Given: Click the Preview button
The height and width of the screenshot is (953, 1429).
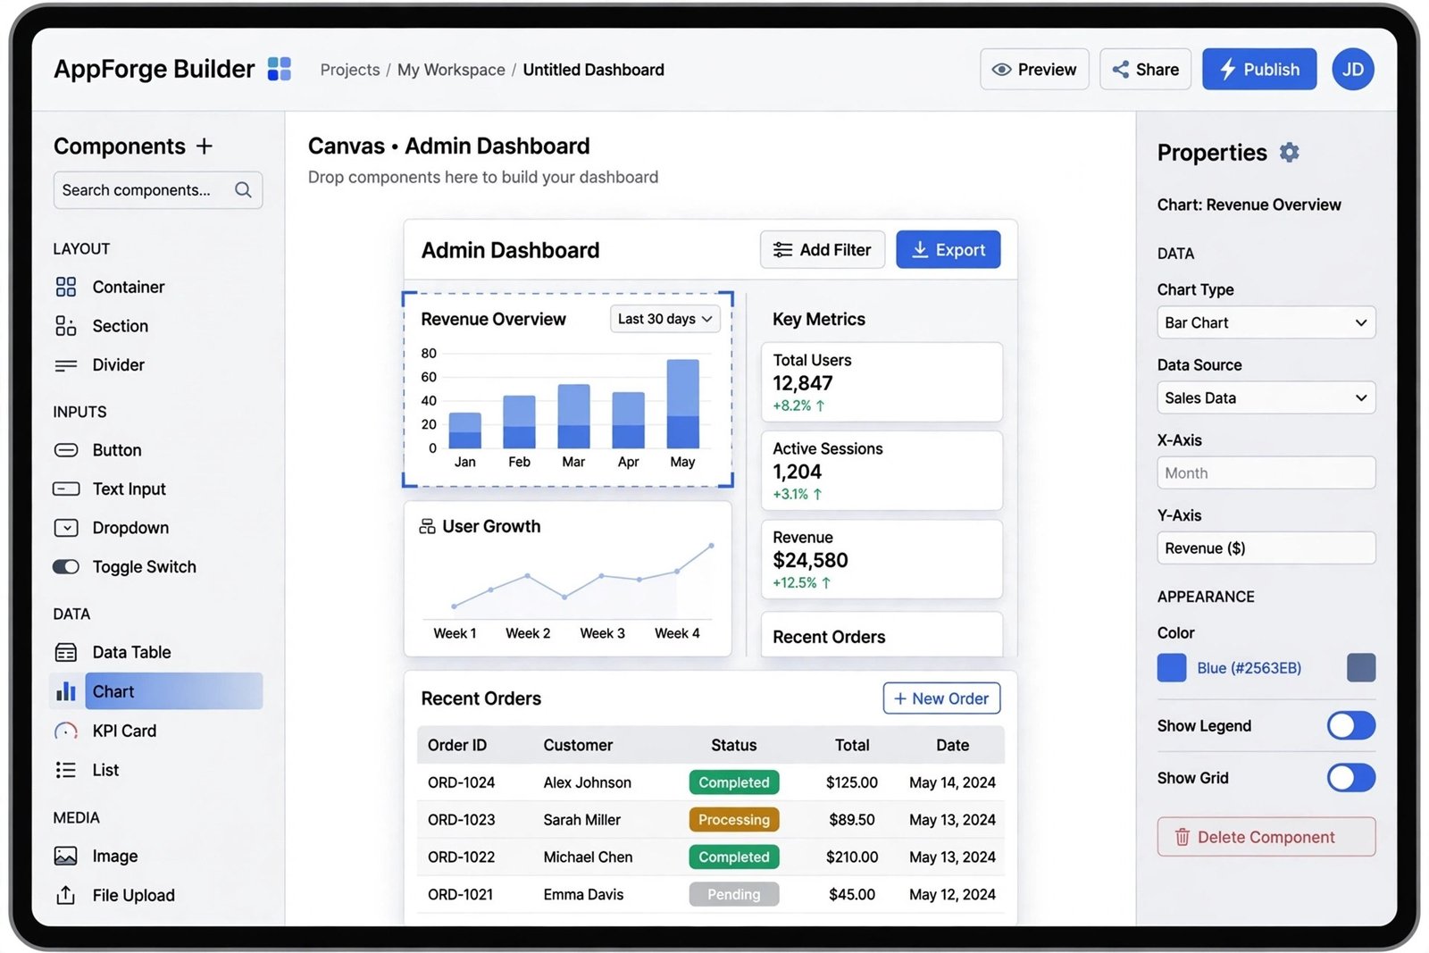Looking at the screenshot, I should (x=1034, y=69).
